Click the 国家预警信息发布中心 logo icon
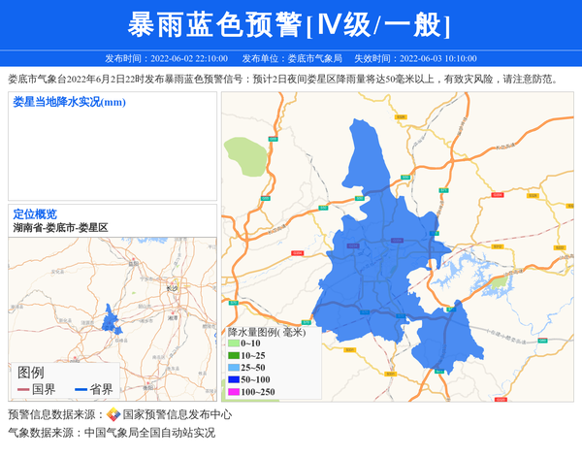 (113, 414)
